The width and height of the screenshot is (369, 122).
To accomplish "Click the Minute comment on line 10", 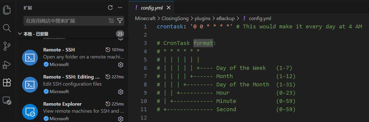I will click(226, 101).
